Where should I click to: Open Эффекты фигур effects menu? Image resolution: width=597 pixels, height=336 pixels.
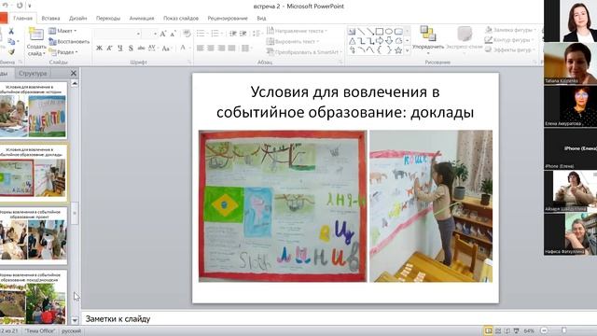tap(509, 49)
